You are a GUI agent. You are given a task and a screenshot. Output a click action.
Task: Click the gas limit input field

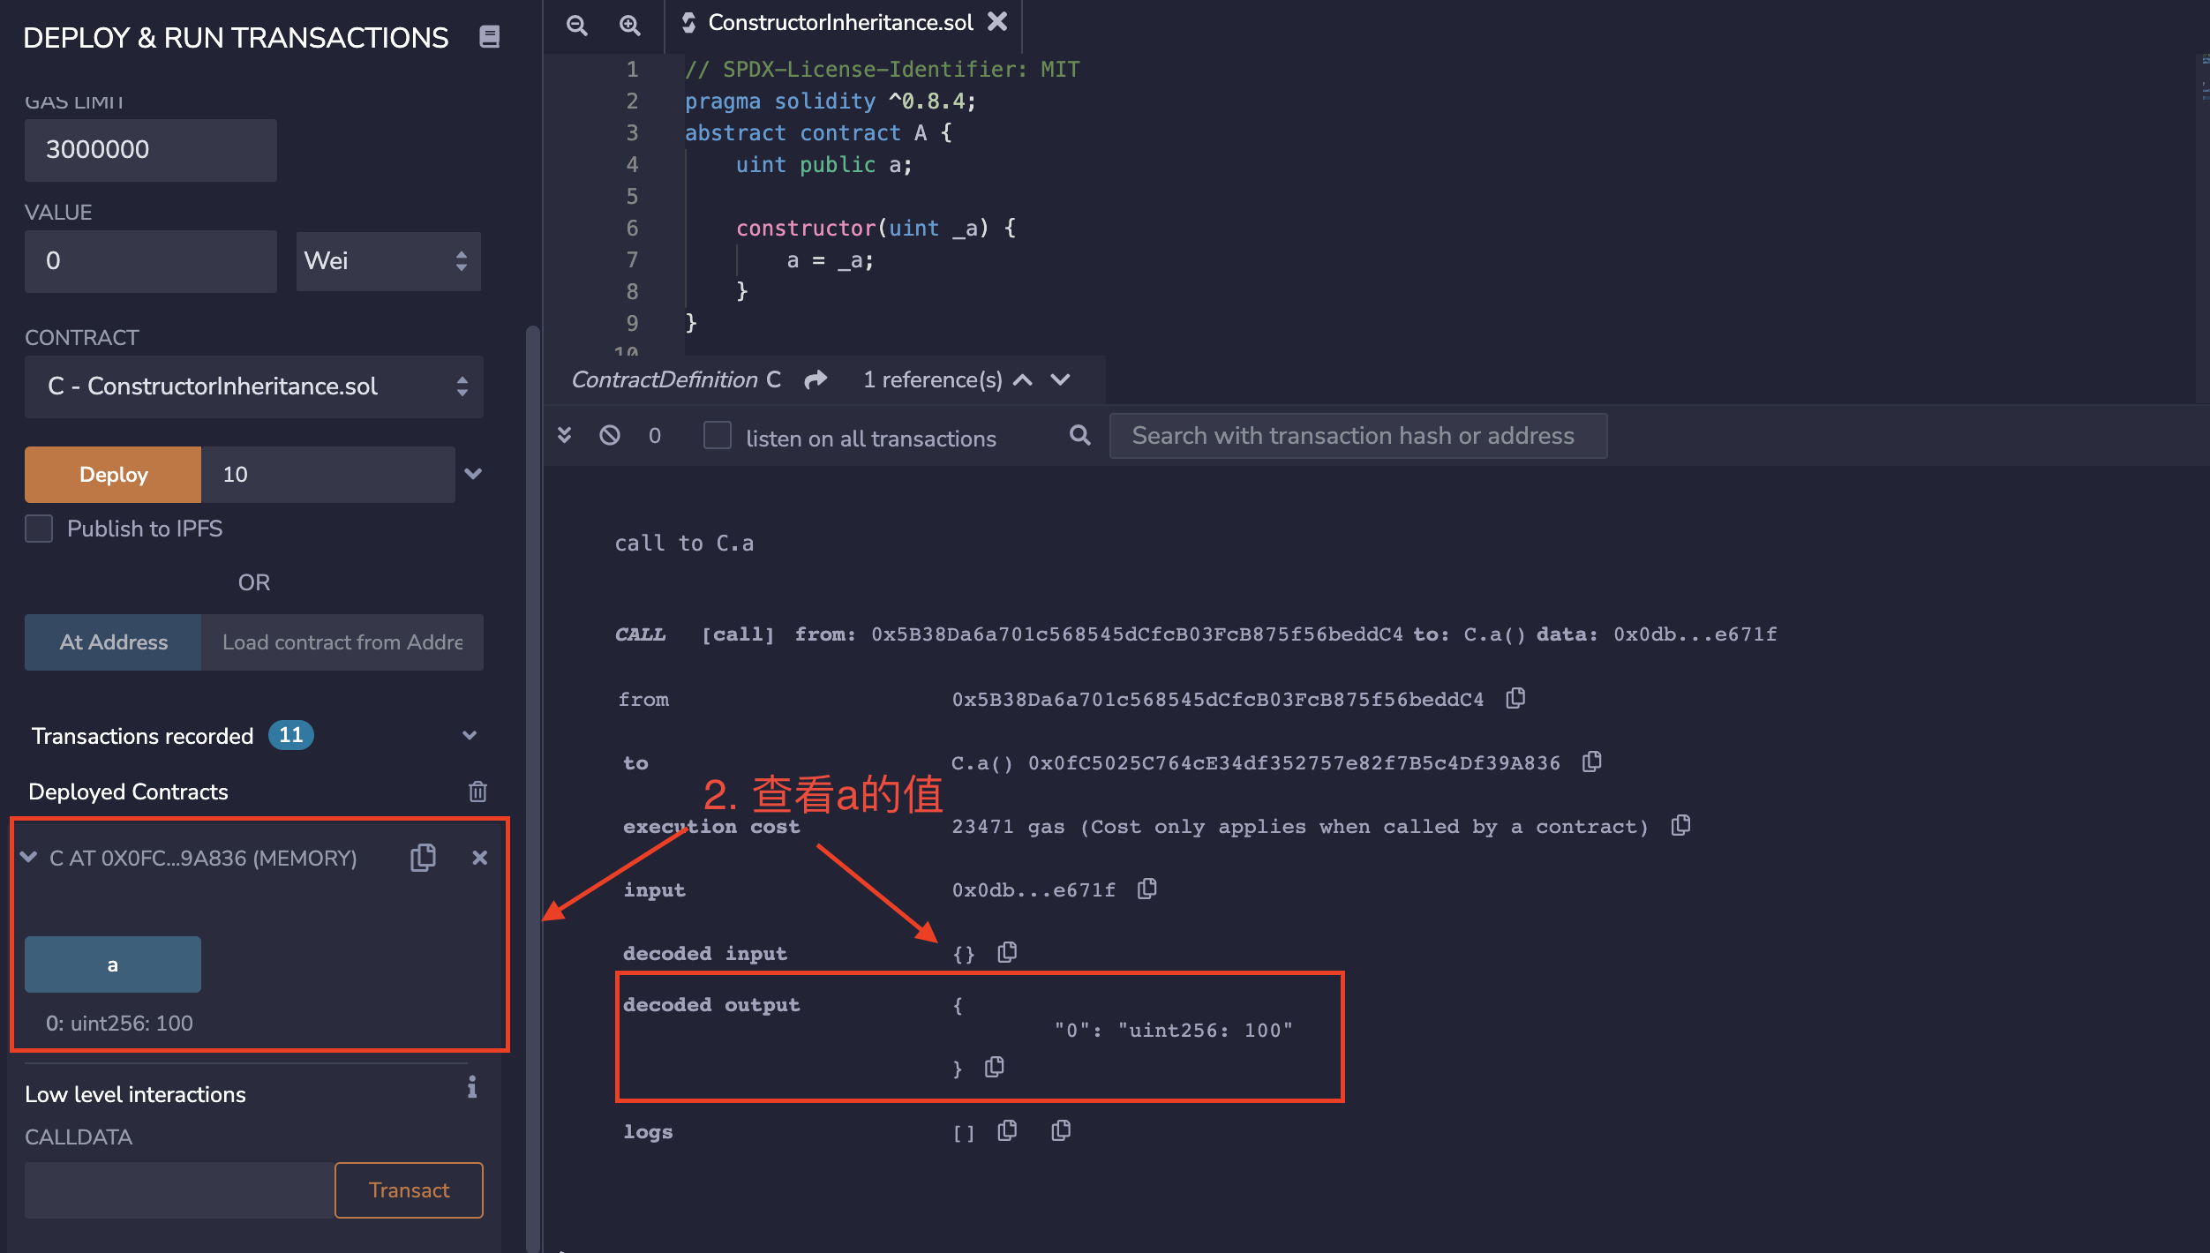[x=150, y=150]
